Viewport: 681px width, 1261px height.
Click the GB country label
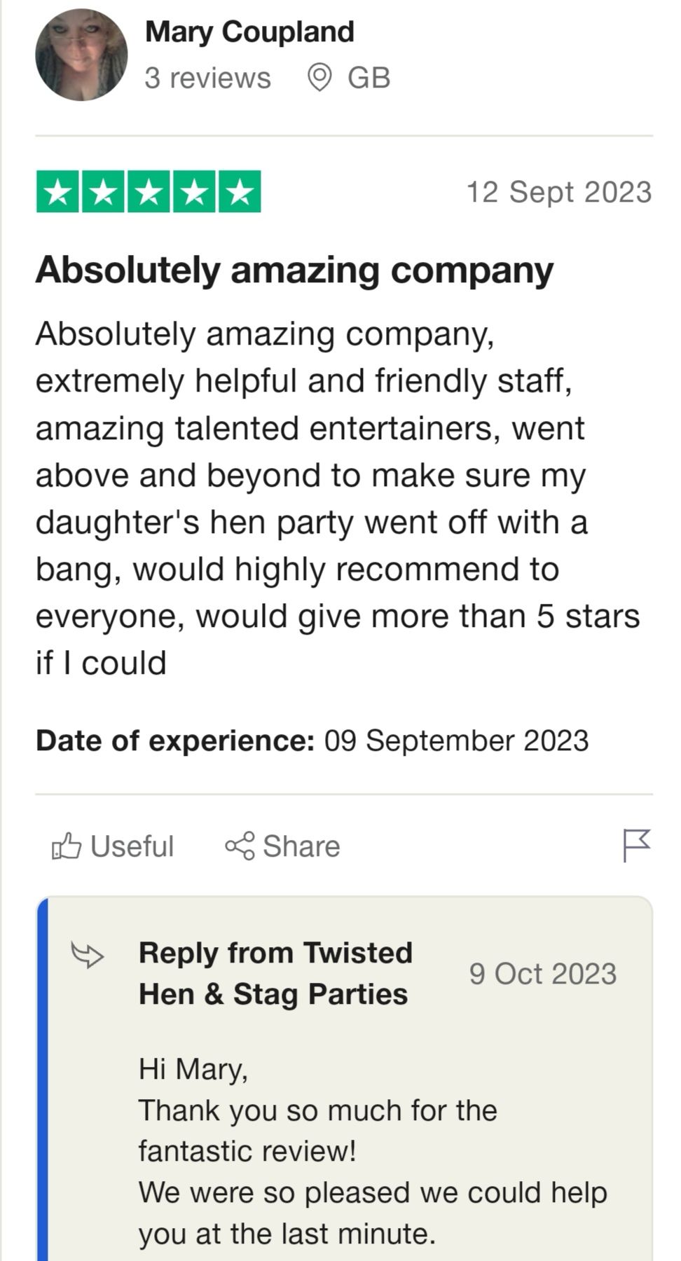[369, 78]
